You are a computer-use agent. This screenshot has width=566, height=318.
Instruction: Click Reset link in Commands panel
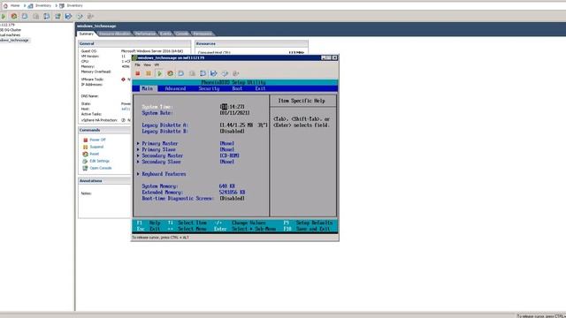coord(95,154)
